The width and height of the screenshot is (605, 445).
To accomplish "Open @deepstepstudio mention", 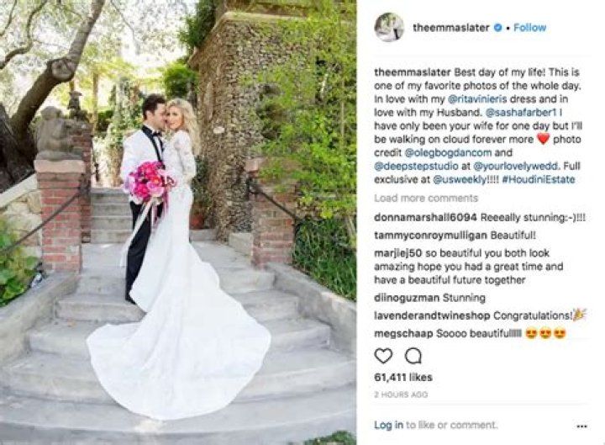I will (416, 166).
